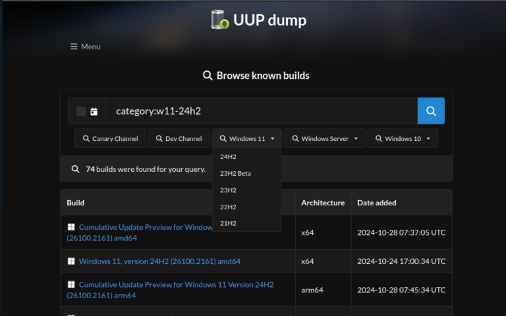Expand the Windows Server dropdown
The width and height of the screenshot is (506, 316).
(x=325, y=139)
